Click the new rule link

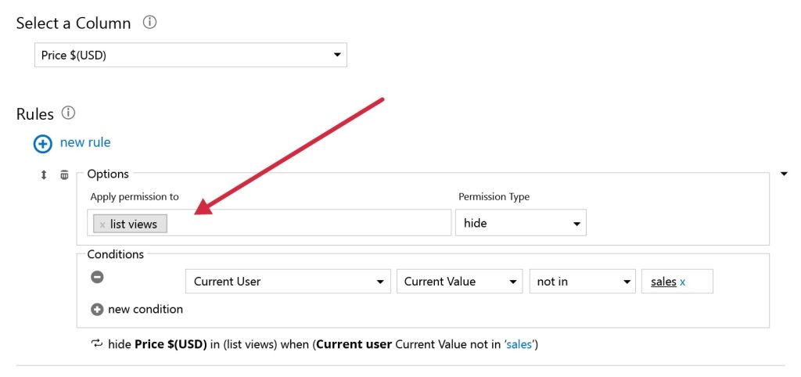pyautogui.click(x=85, y=142)
